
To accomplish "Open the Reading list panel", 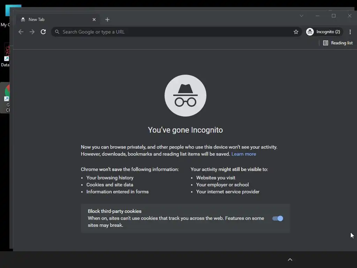I will pyautogui.click(x=338, y=43).
